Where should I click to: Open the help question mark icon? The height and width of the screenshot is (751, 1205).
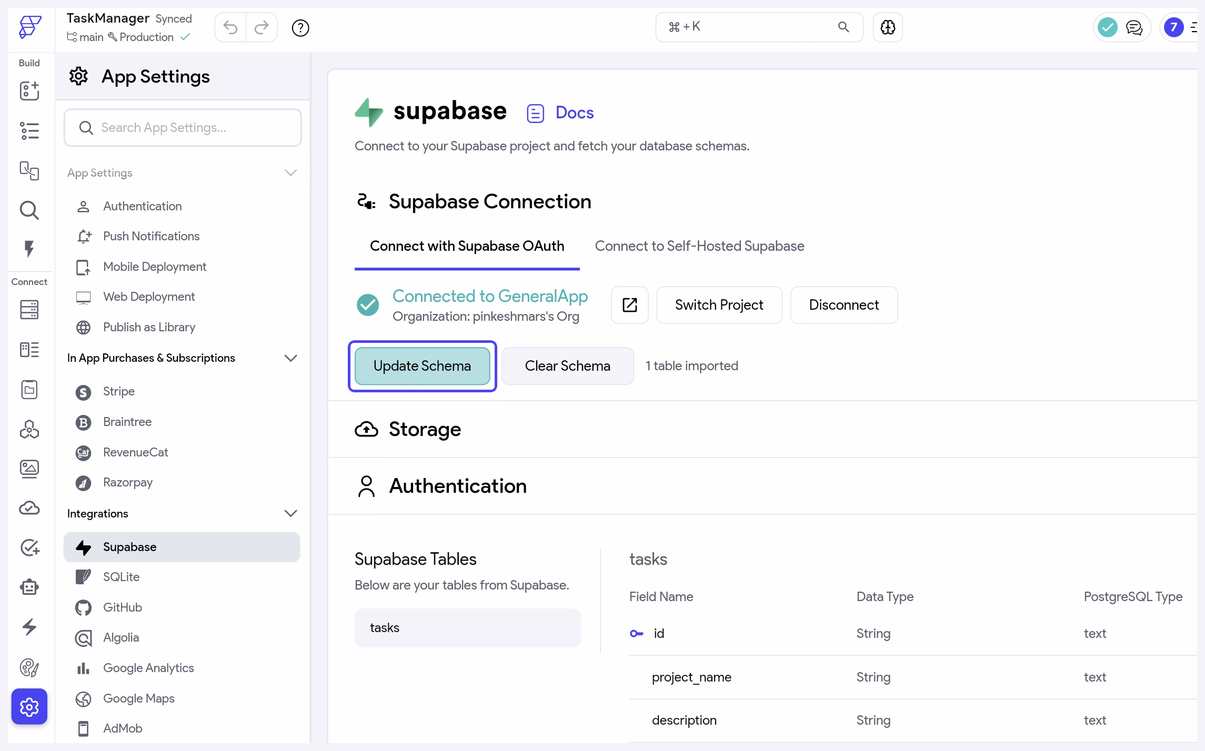(300, 27)
